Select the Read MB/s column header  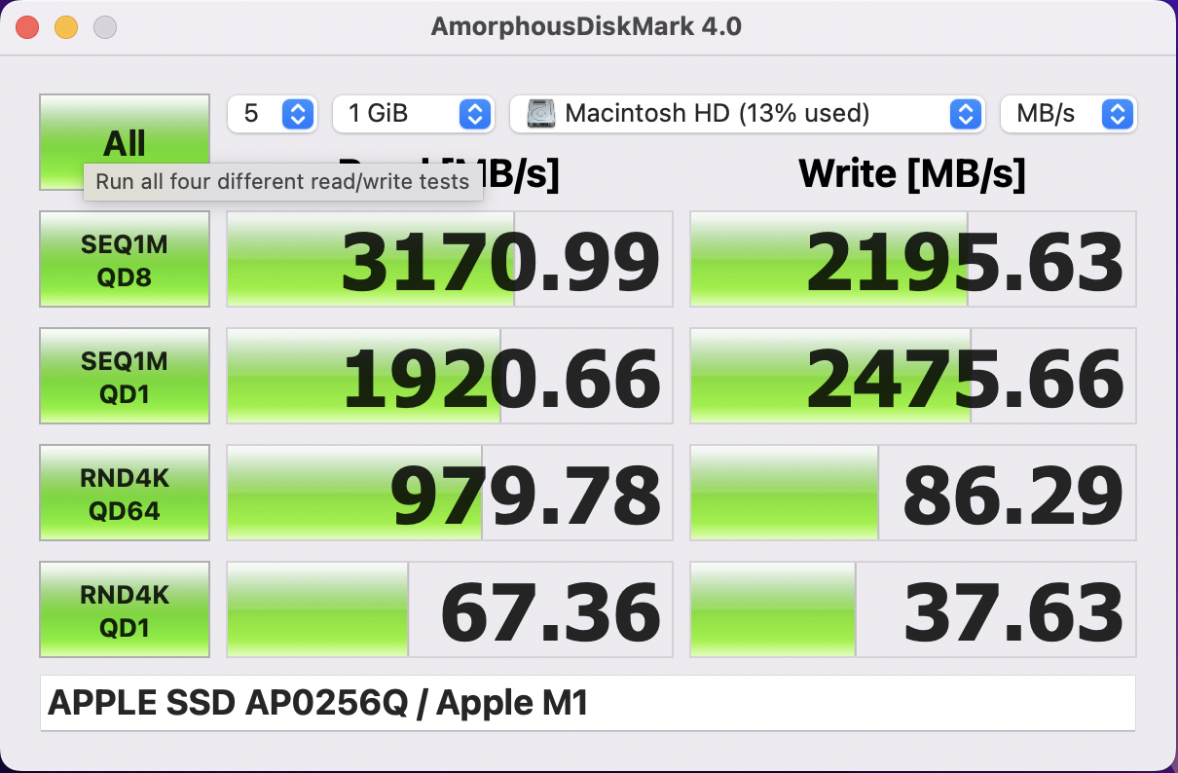pos(448,173)
